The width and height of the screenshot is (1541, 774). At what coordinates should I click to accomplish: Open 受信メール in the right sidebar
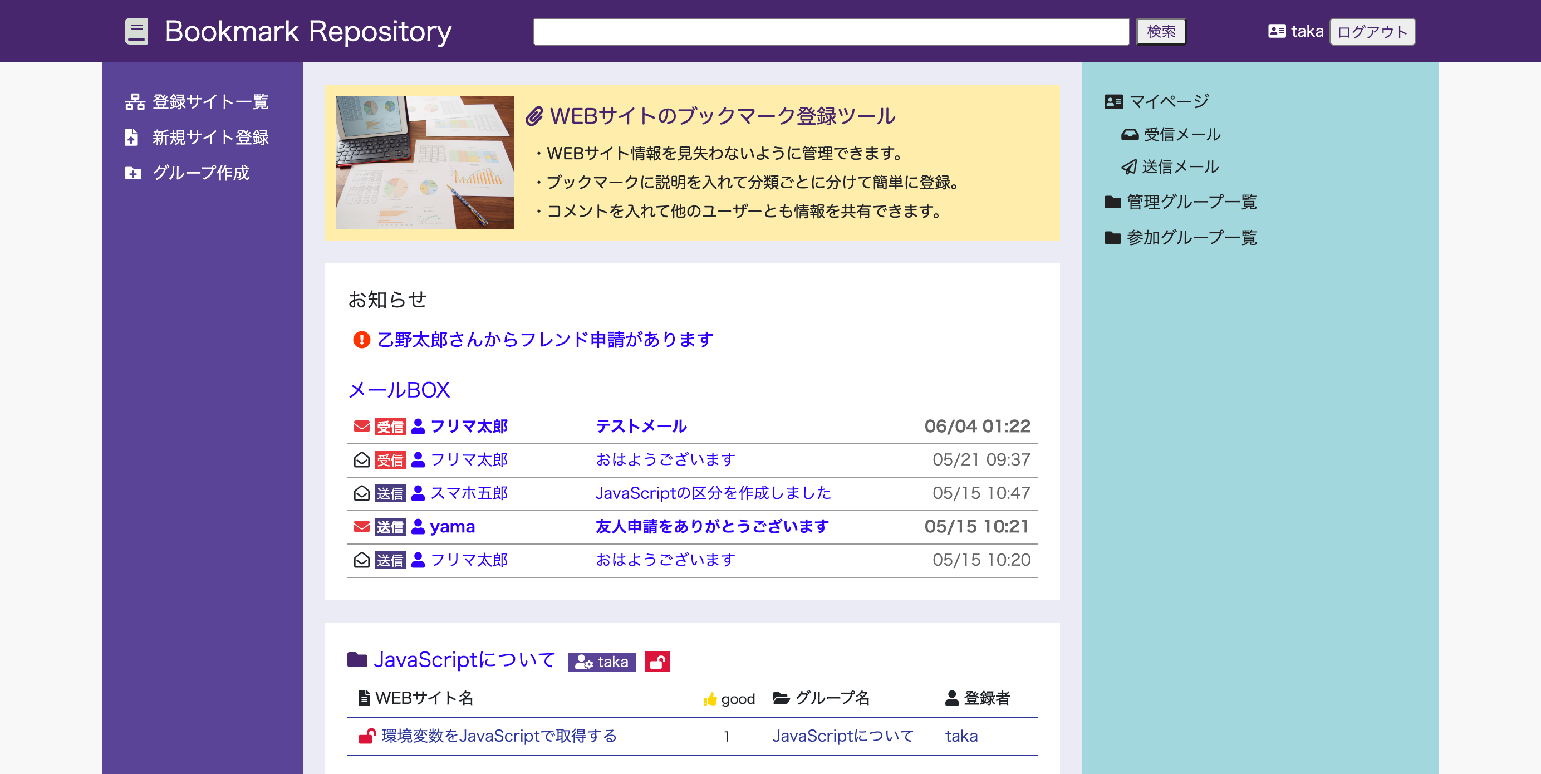[1181, 135]
